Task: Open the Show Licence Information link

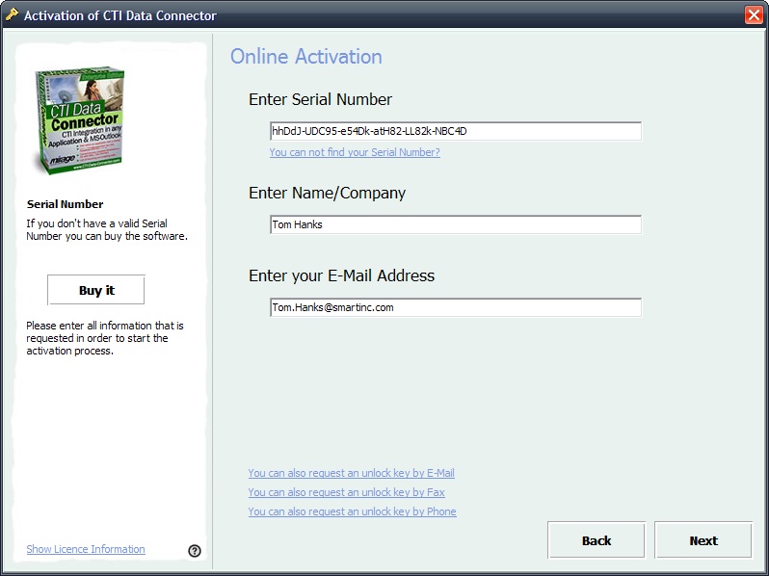Action: tap(86, 549)
